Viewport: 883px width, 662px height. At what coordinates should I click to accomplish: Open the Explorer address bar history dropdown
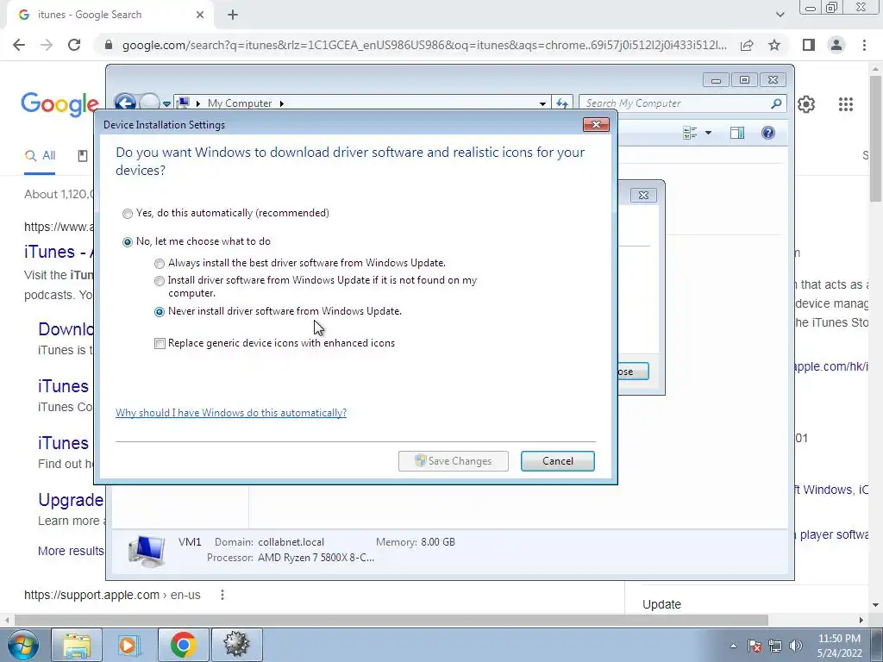coord(542,103)
